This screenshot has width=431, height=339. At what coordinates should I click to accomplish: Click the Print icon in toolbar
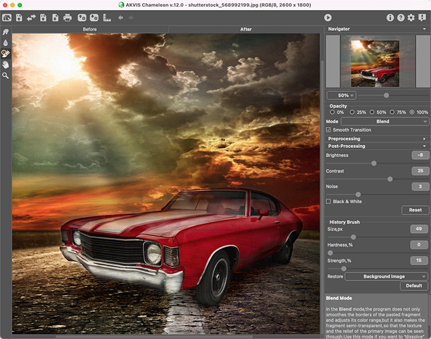(x=68, y=17)
